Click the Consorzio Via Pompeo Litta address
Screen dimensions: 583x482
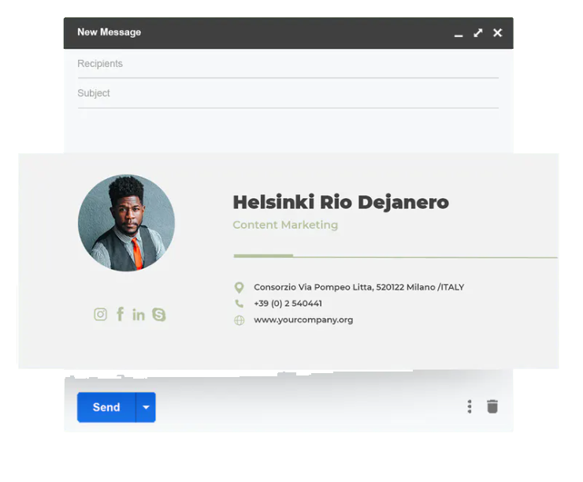point(358,287)
